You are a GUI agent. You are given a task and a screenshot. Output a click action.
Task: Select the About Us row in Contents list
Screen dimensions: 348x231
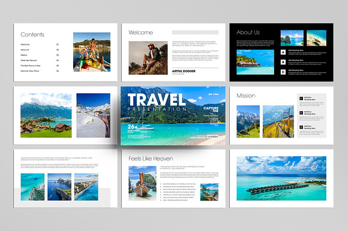(40, 50)
